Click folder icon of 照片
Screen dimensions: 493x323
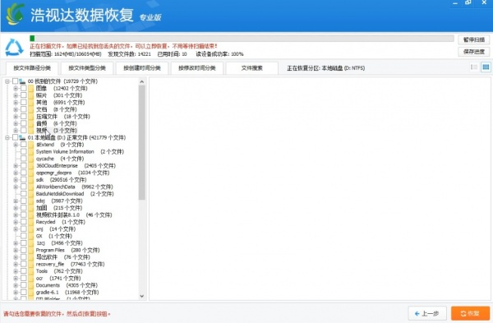tap(31, 95)
